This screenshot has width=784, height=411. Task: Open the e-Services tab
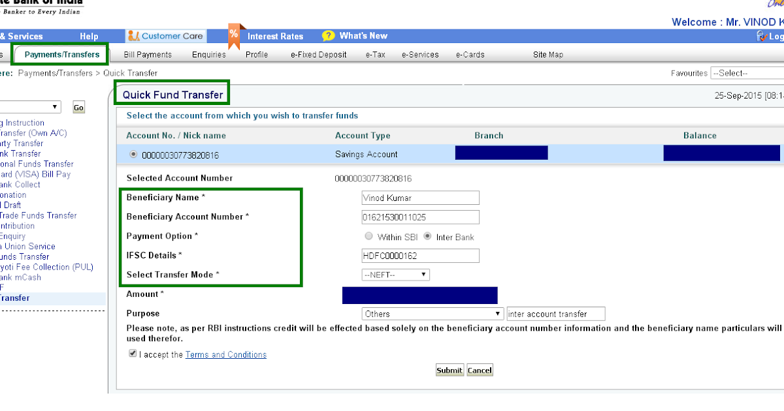[420, 55]
